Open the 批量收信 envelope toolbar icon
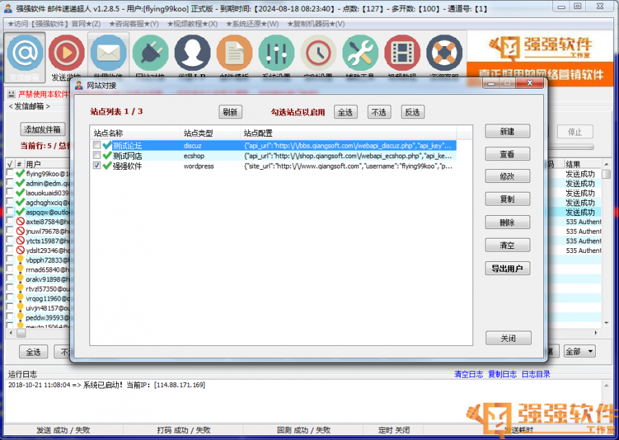 108,53
